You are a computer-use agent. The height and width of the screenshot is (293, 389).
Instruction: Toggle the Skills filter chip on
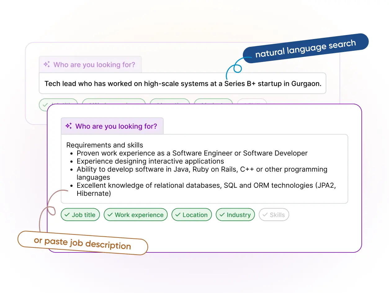274,215
